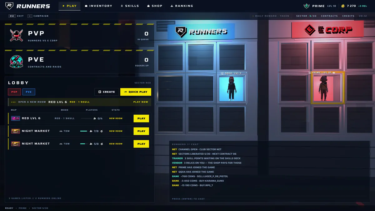The width and height of the screenshot is (375, 211).
Task: Open the Play tab
Action: pyautogui.click(x=69, y=6)
